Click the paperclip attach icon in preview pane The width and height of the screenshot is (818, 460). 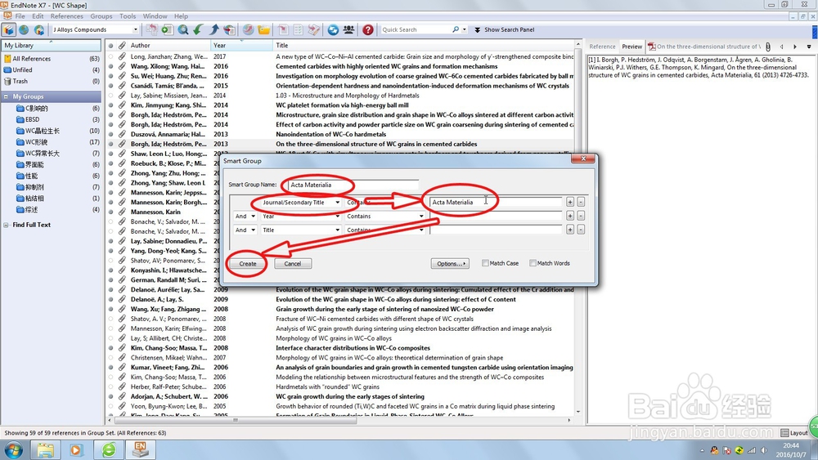pos(768,47)
